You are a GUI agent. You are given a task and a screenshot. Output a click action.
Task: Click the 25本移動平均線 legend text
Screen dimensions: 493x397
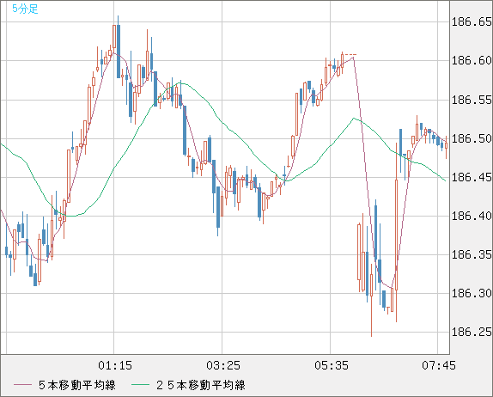tap(201, 385)
